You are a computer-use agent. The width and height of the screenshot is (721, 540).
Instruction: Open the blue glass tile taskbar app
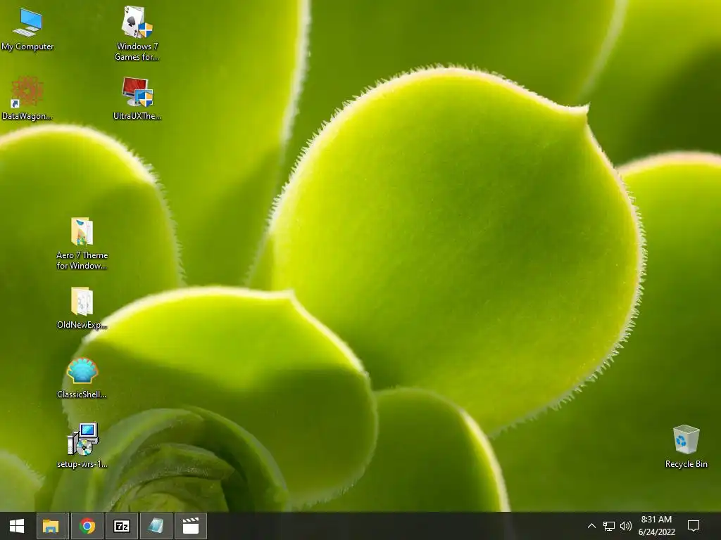coord(156,526)
